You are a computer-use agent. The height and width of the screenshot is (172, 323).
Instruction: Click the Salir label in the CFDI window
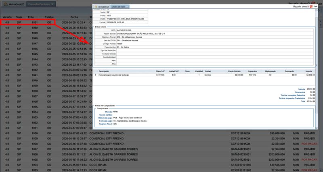(x=315, y=6)
